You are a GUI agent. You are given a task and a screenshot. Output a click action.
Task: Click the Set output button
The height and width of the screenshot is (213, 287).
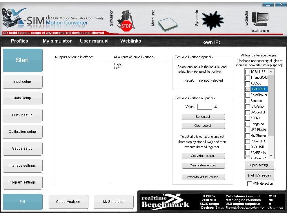tap(203, 117)
